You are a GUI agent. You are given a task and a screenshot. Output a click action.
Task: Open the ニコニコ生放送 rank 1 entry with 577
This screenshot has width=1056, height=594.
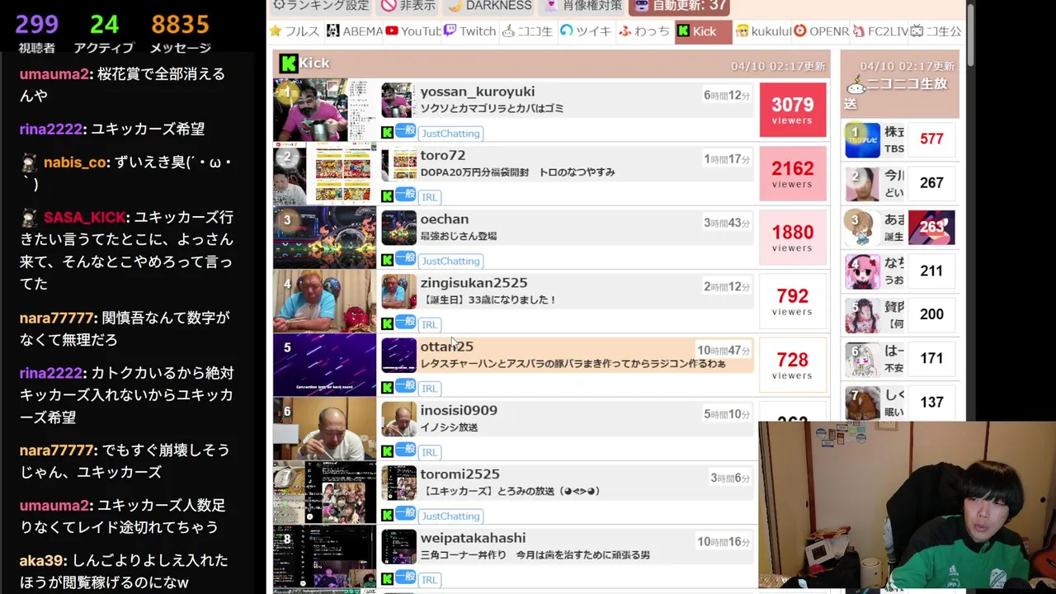pos(900,139)
